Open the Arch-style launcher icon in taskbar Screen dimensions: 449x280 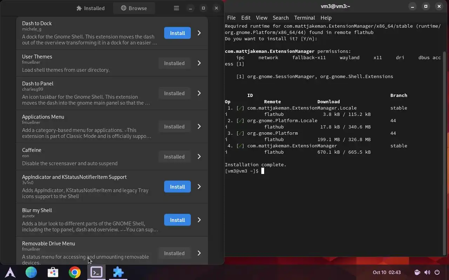[x=10, y=272]
